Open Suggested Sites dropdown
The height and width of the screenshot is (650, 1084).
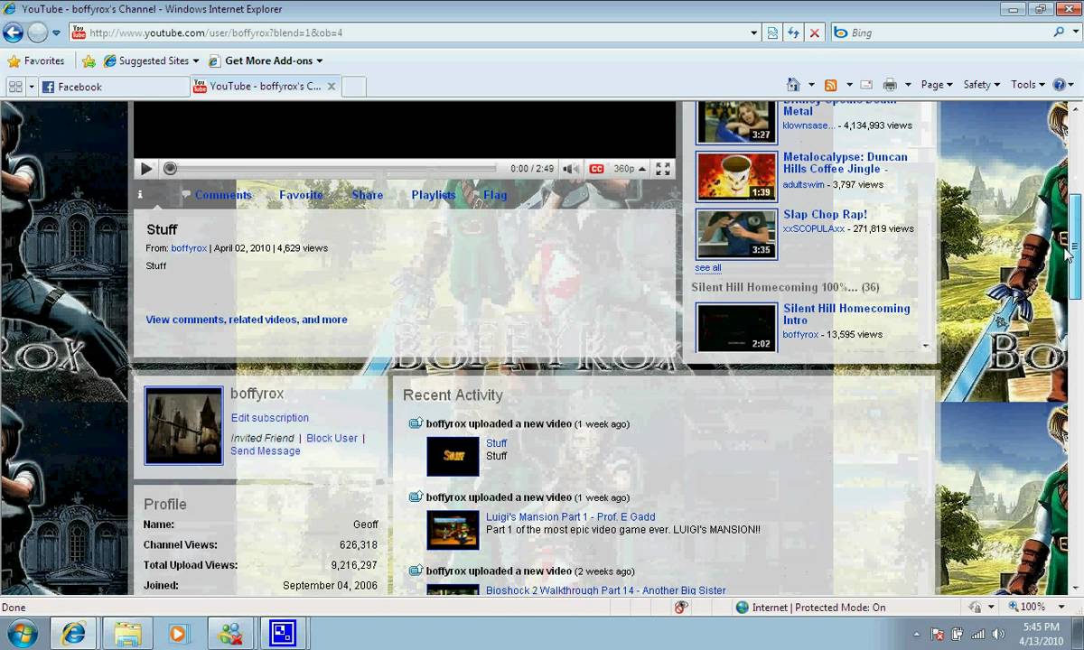click(x=151, y=61)
